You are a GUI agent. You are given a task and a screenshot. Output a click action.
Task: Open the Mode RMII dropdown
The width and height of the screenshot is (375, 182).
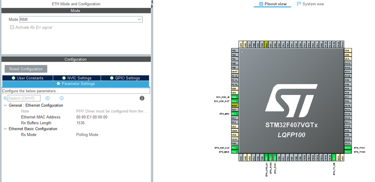coord(81,20)
